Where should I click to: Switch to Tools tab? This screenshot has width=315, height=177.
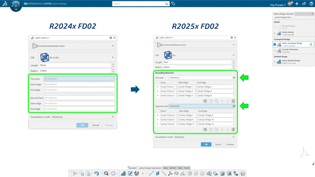180,168
